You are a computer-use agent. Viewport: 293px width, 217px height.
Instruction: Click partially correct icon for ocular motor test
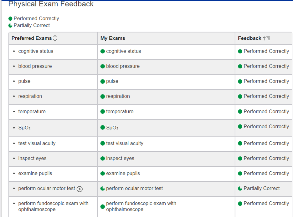click(x=103, y=189)
